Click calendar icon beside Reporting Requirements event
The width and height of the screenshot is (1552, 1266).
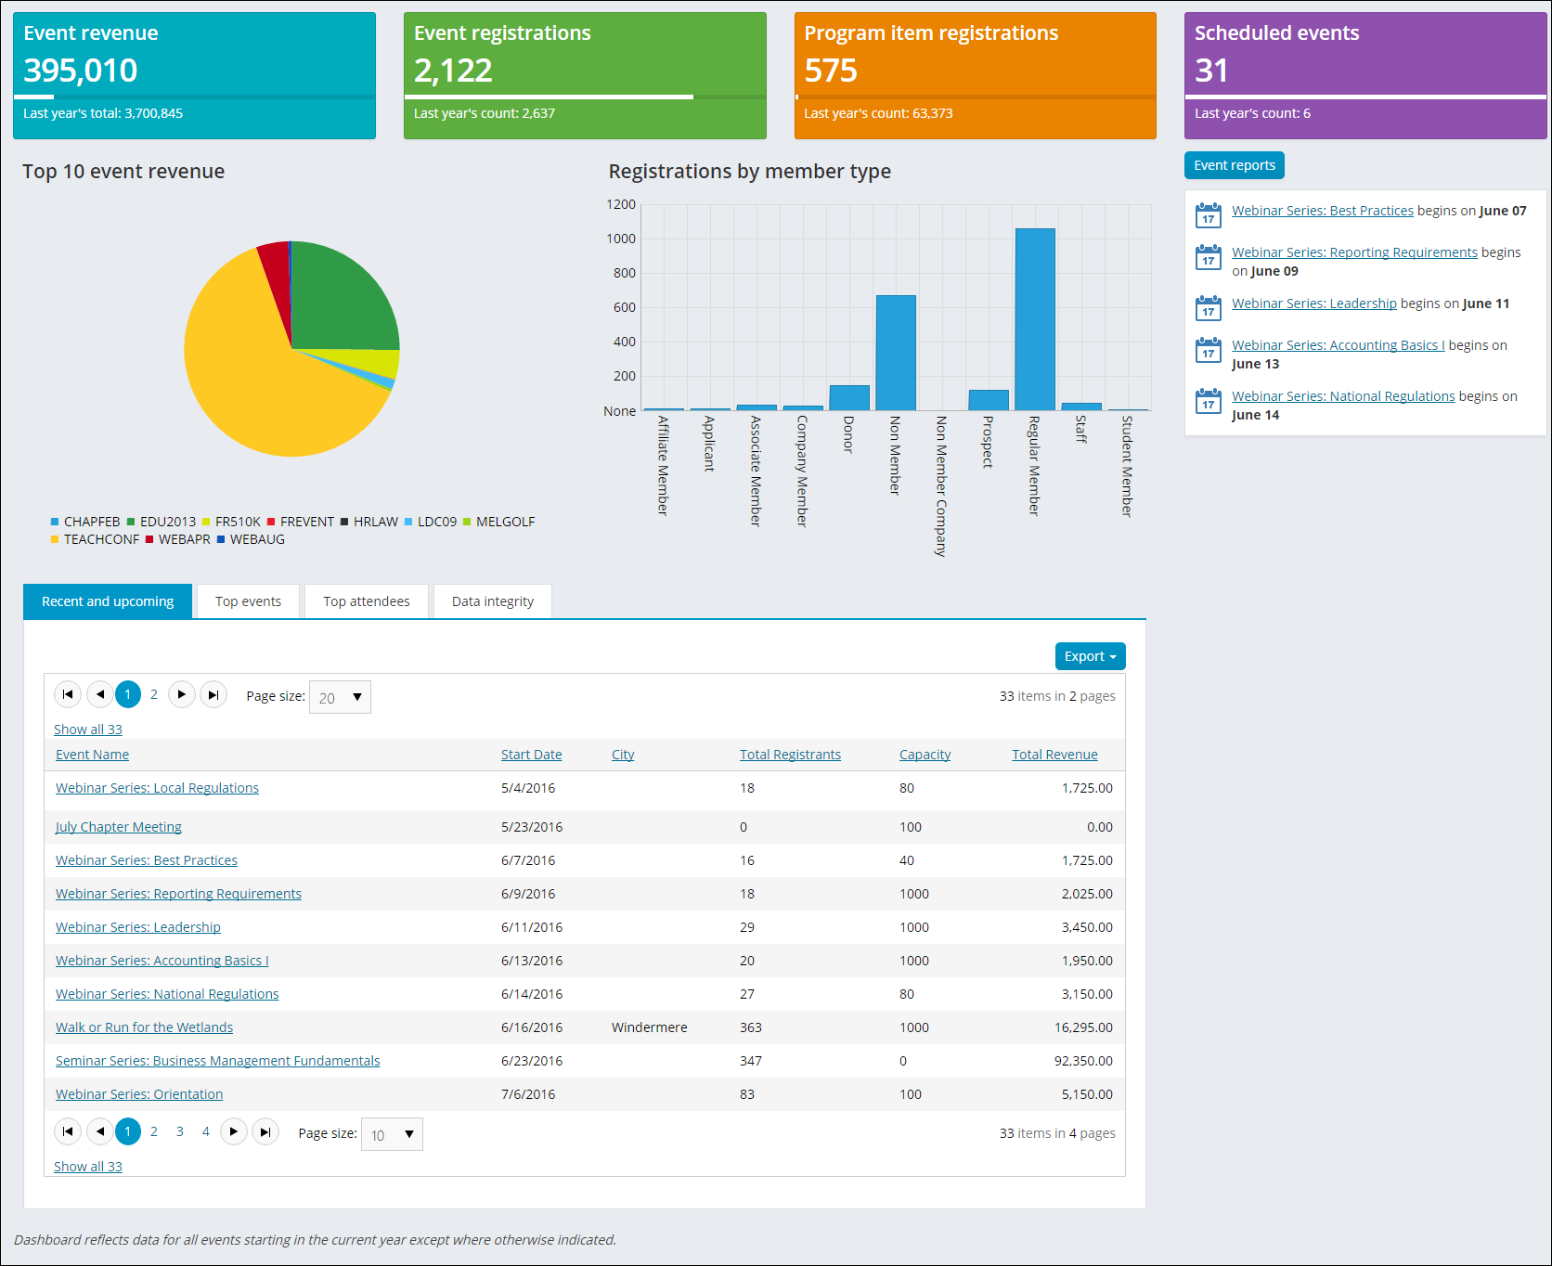pos(1208,257)
